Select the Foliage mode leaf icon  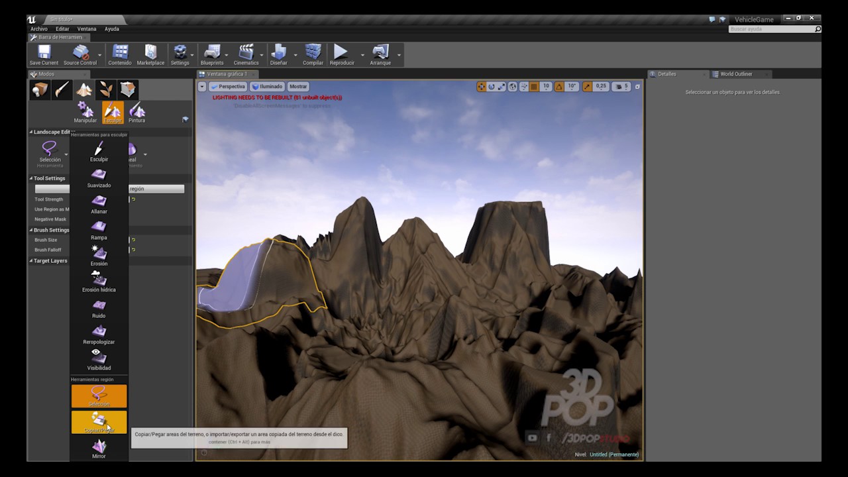105,89
